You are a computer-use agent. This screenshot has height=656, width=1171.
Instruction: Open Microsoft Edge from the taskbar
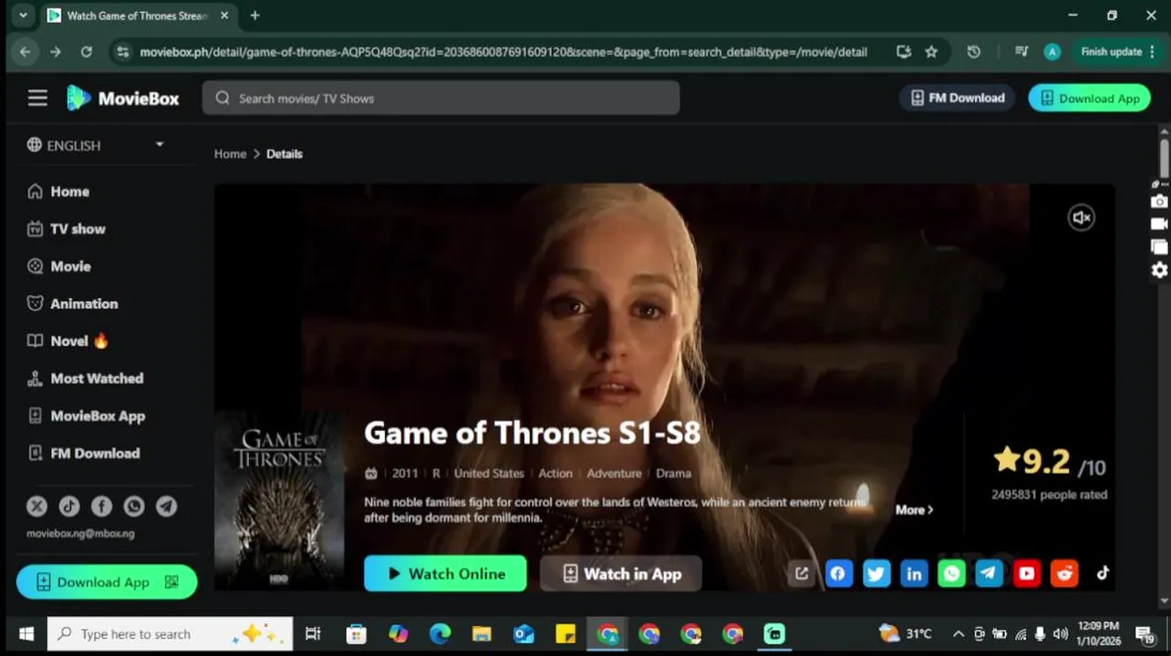pyautogui.click(x=440, y=634)
